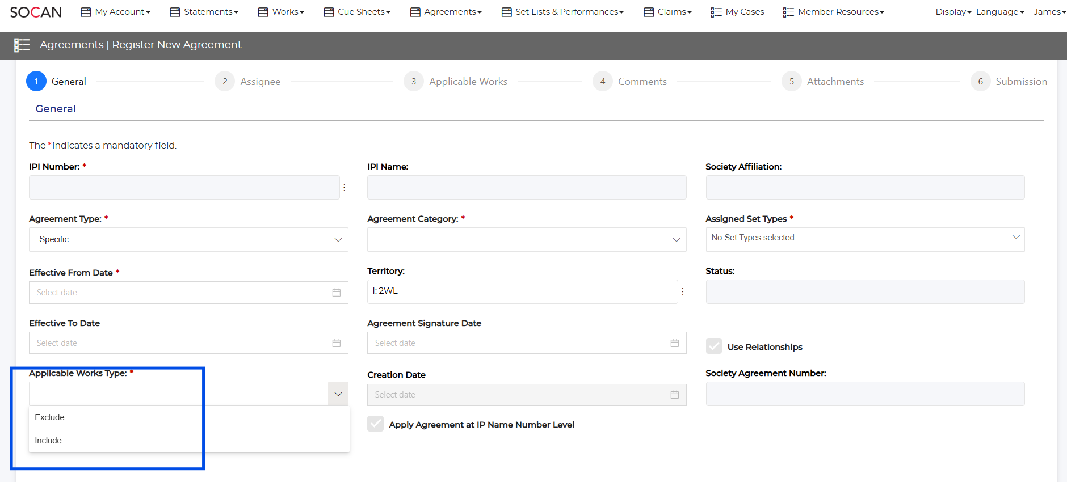
Task: Click calendar icon in Effective To Date
Action: coord(337,343)
